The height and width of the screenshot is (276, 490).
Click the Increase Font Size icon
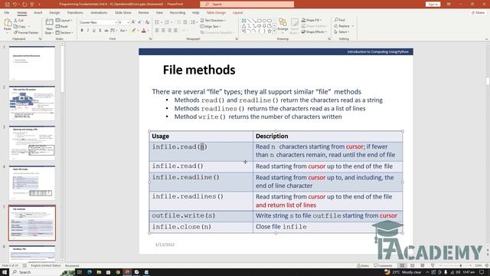(133, 22)
